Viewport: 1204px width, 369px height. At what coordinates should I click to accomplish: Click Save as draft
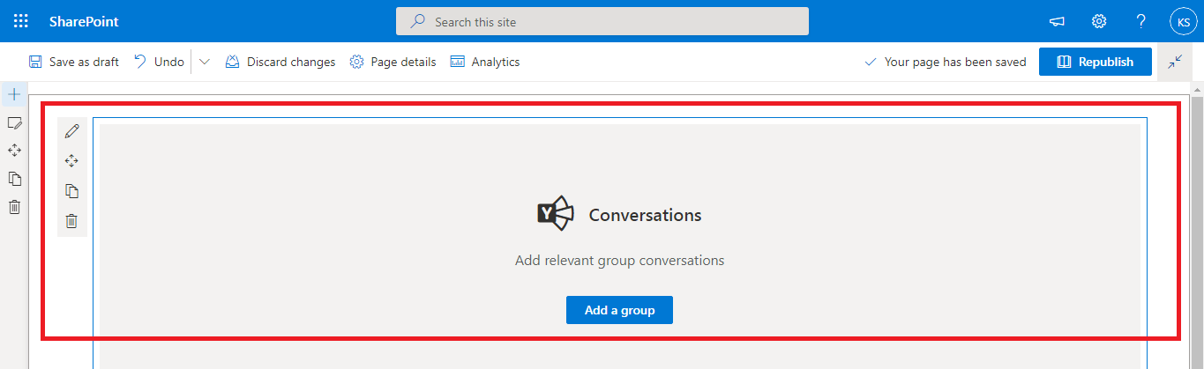point(74,62)
